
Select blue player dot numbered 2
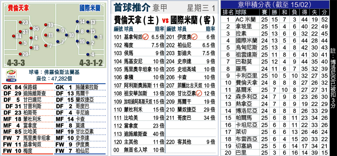point(88,43)
